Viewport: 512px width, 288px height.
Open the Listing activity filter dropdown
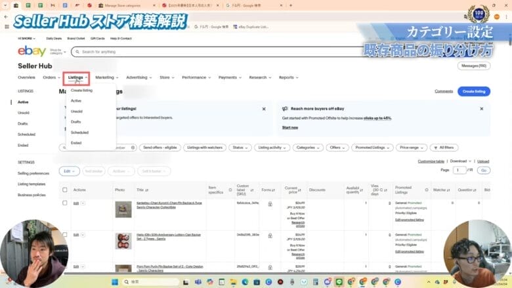(272, 148)
